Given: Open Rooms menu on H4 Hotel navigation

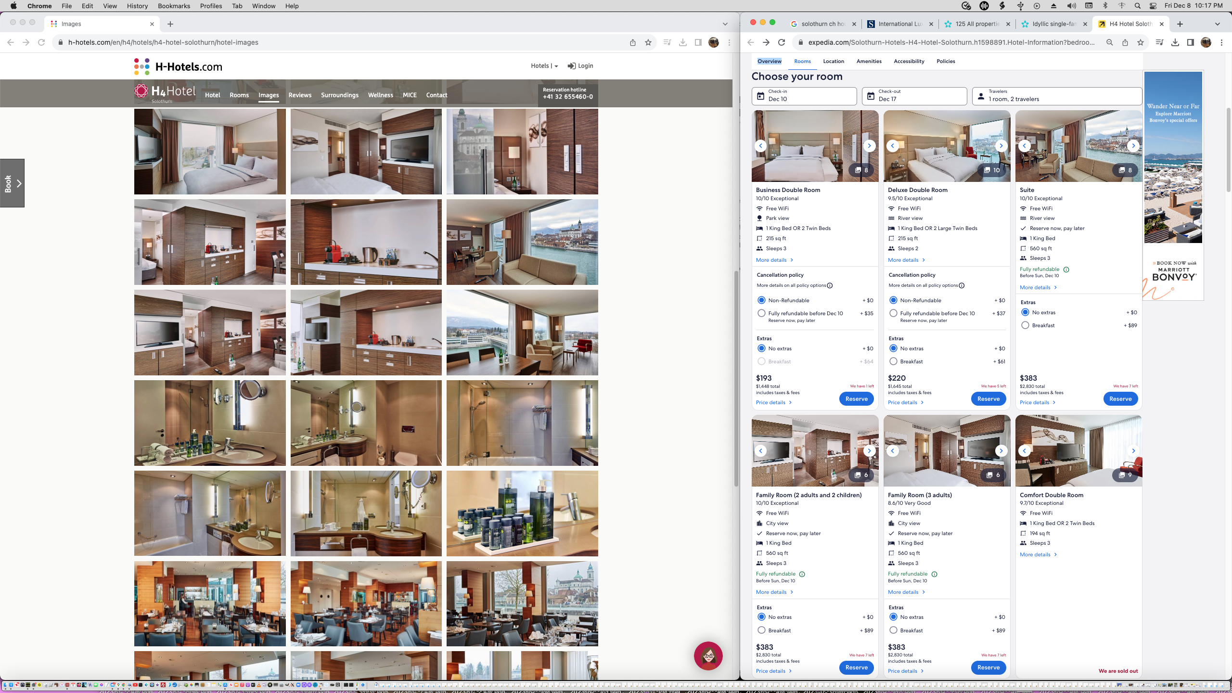Looking at the screenshot, I should tap(239, 95).
